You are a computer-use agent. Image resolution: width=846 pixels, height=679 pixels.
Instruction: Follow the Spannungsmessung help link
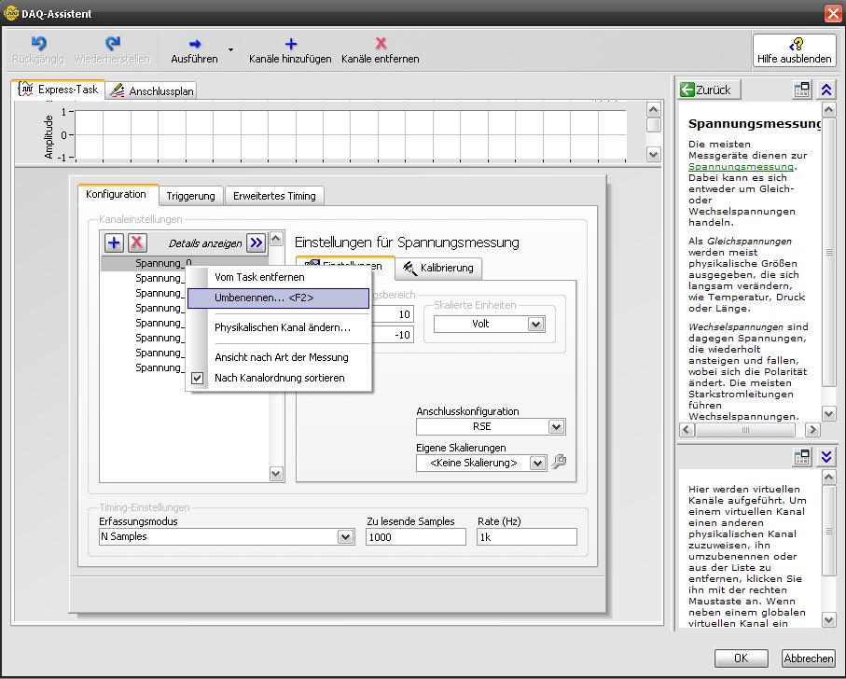tap(741, 166)
